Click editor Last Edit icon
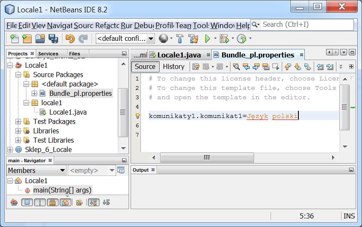 (x=196, y=67)
